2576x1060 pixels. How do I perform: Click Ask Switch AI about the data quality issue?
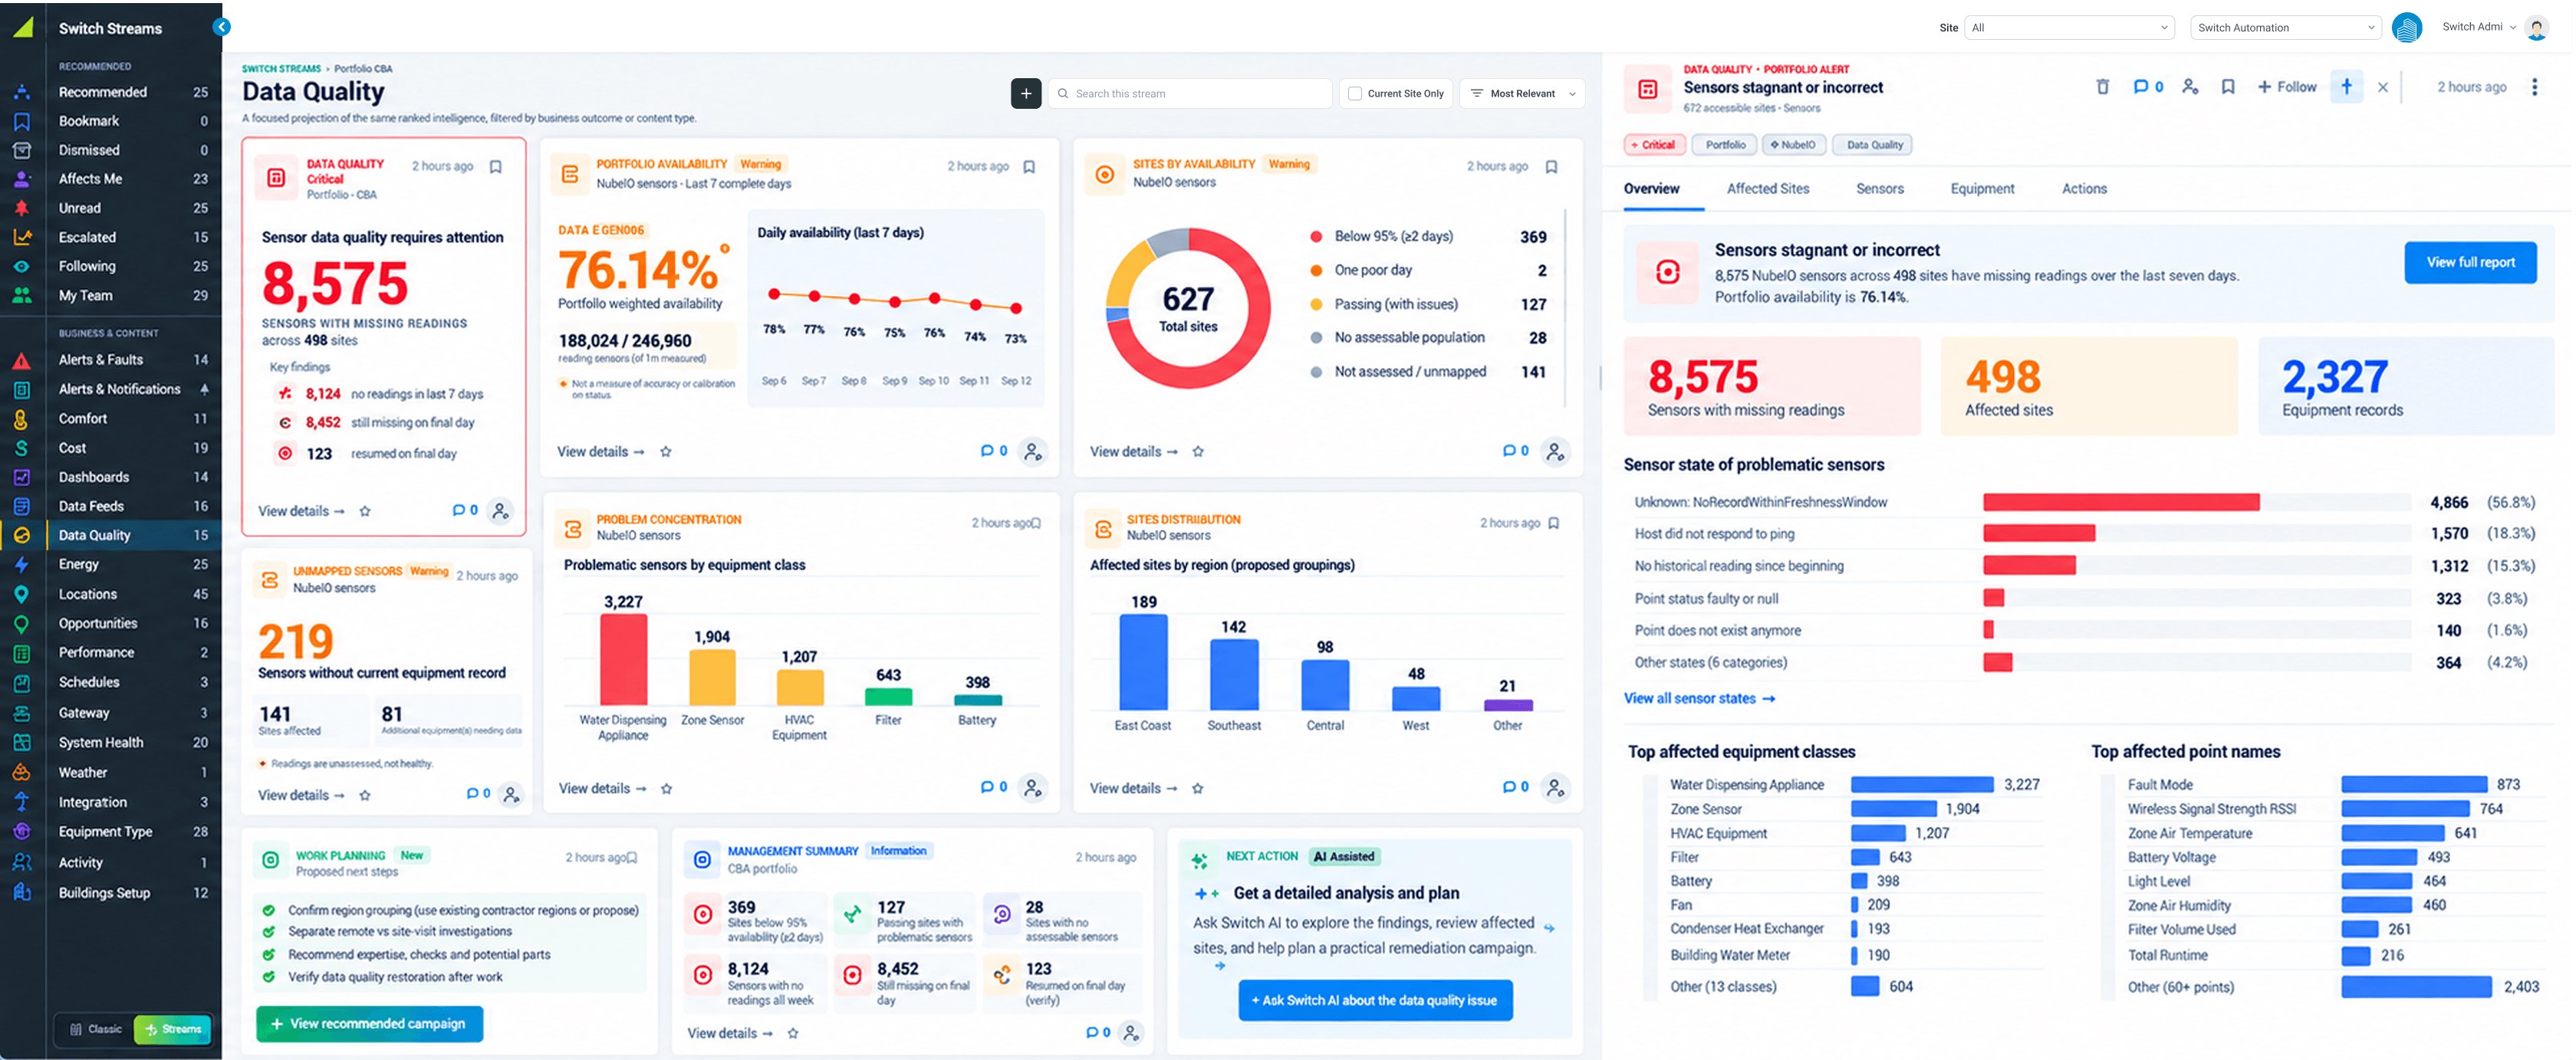pyautogui.click(x=1375, y=999)
